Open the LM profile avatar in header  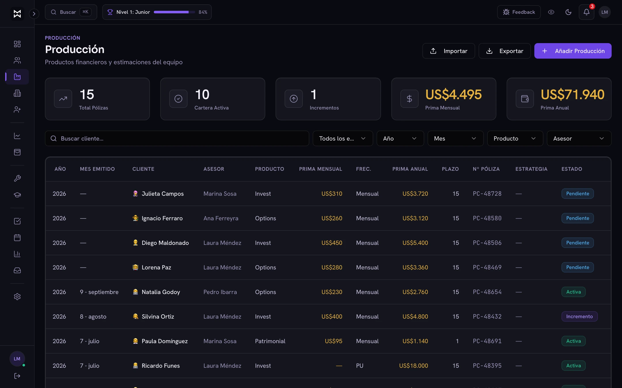604,12
